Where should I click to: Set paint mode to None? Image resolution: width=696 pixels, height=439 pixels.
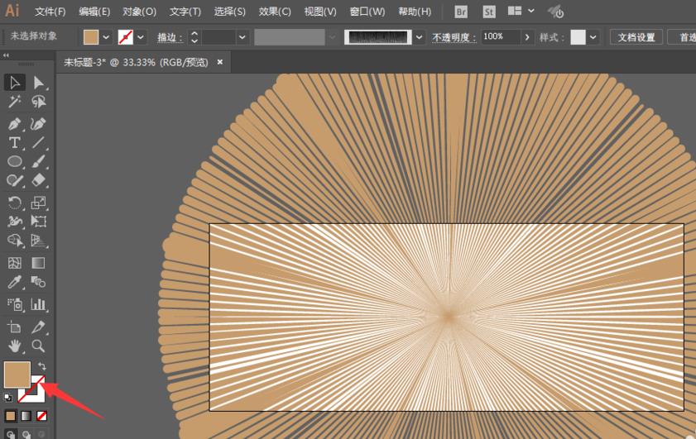click(42, 416)
